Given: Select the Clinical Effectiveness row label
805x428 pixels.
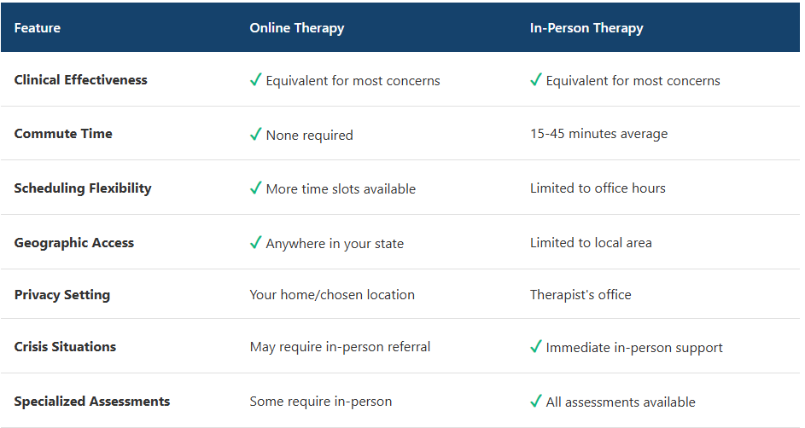Looking at the screenshot, I should (80, 79).
